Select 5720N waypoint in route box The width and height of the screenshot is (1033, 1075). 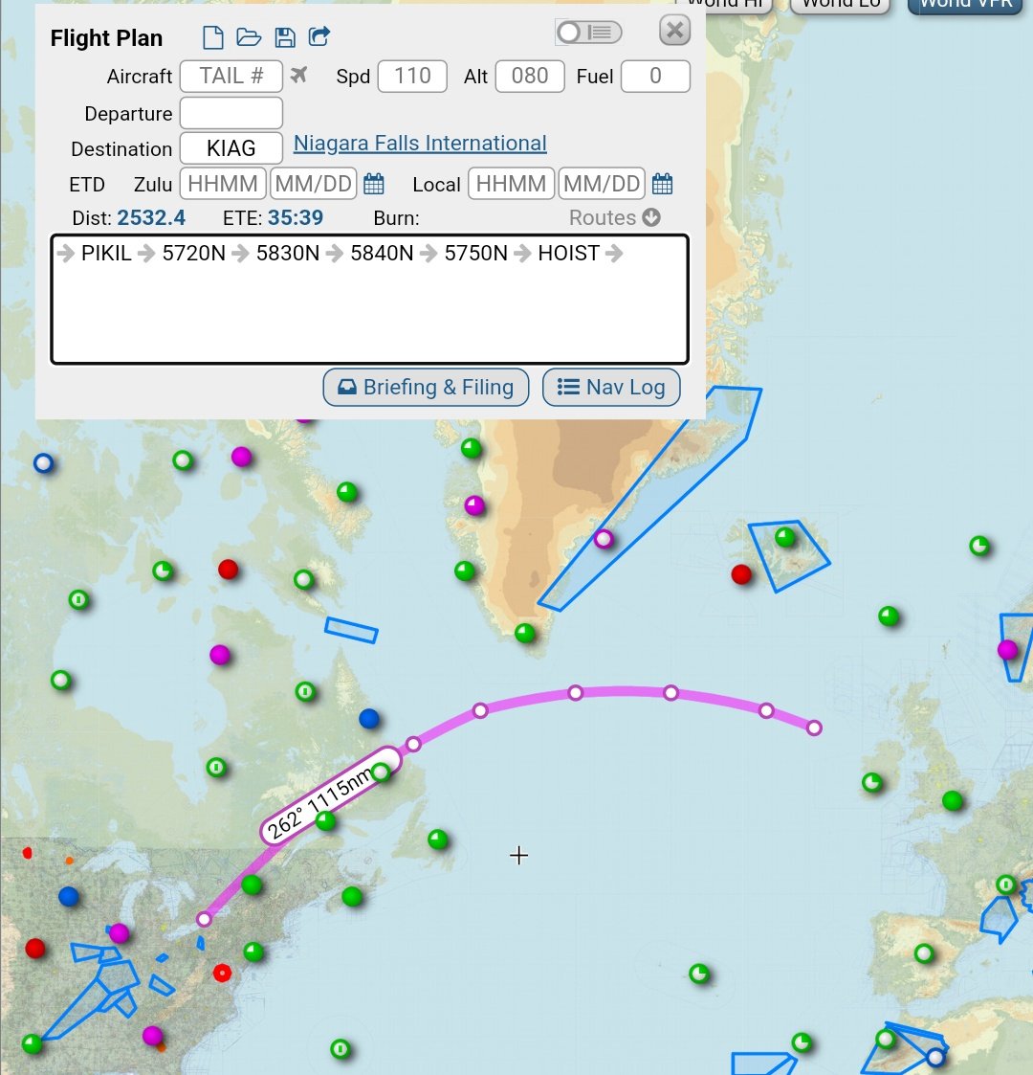pyautogui.click(x=194, y=253)
